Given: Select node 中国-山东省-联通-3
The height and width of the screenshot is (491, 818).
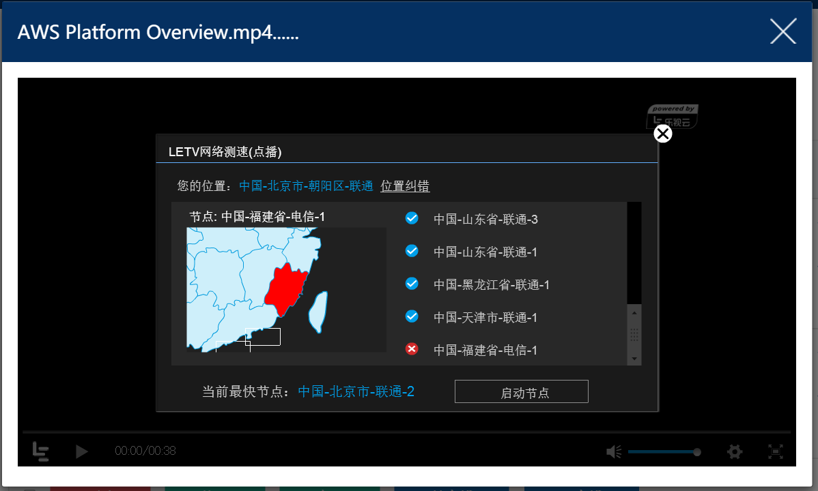Looking at the screenshot, I should [x=485, y=220].
